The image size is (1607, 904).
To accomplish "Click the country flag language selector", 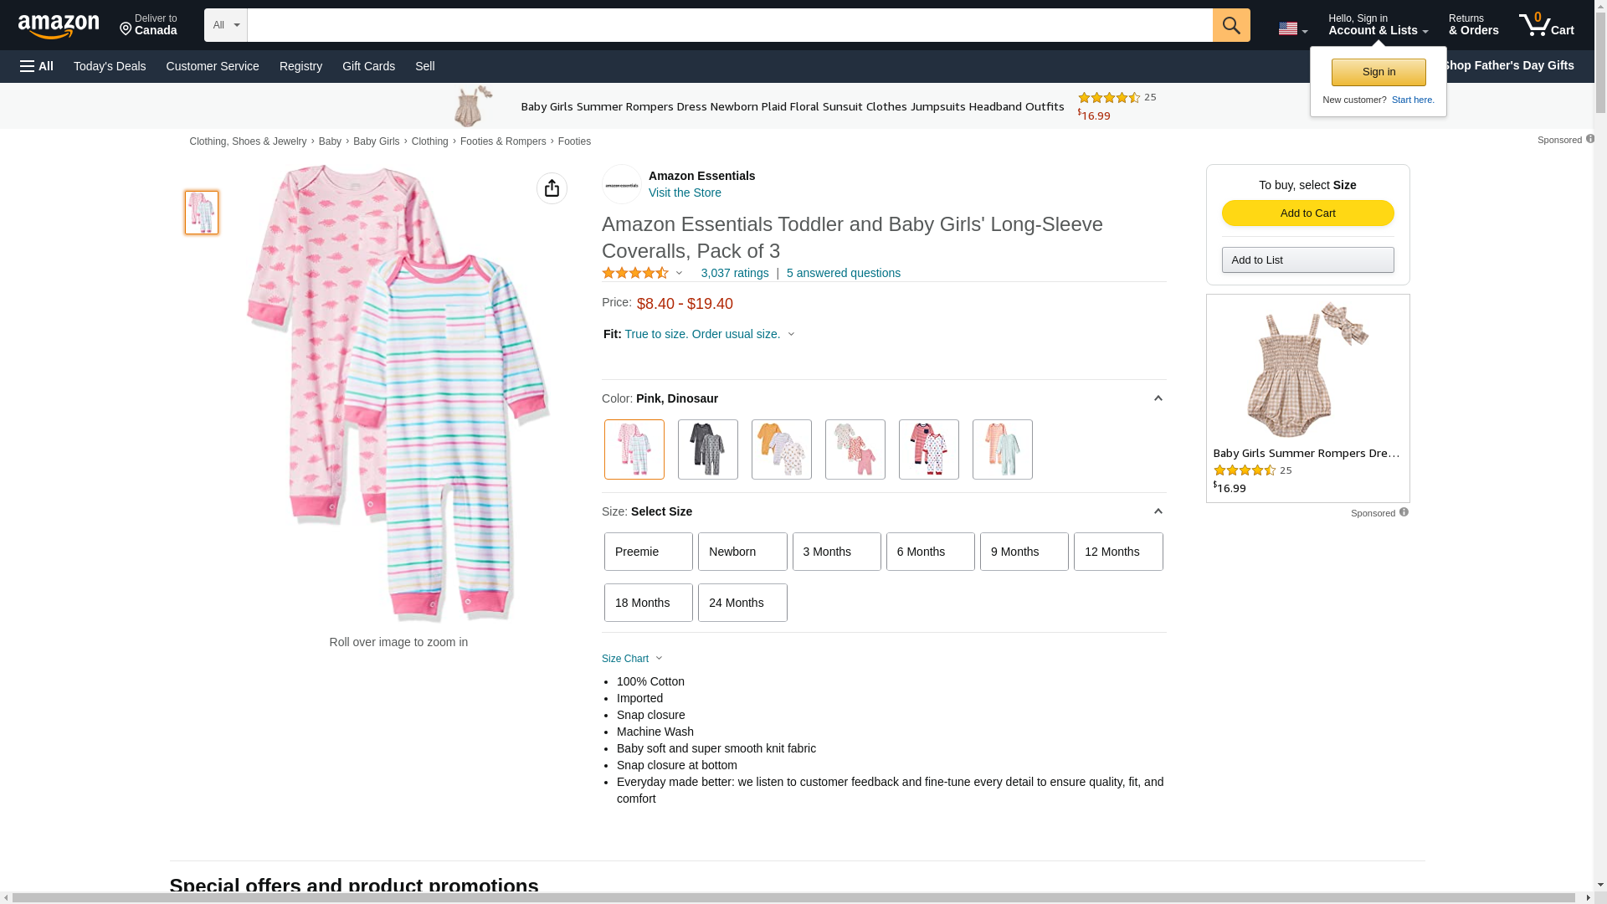I will click(x=1292, y=29).
